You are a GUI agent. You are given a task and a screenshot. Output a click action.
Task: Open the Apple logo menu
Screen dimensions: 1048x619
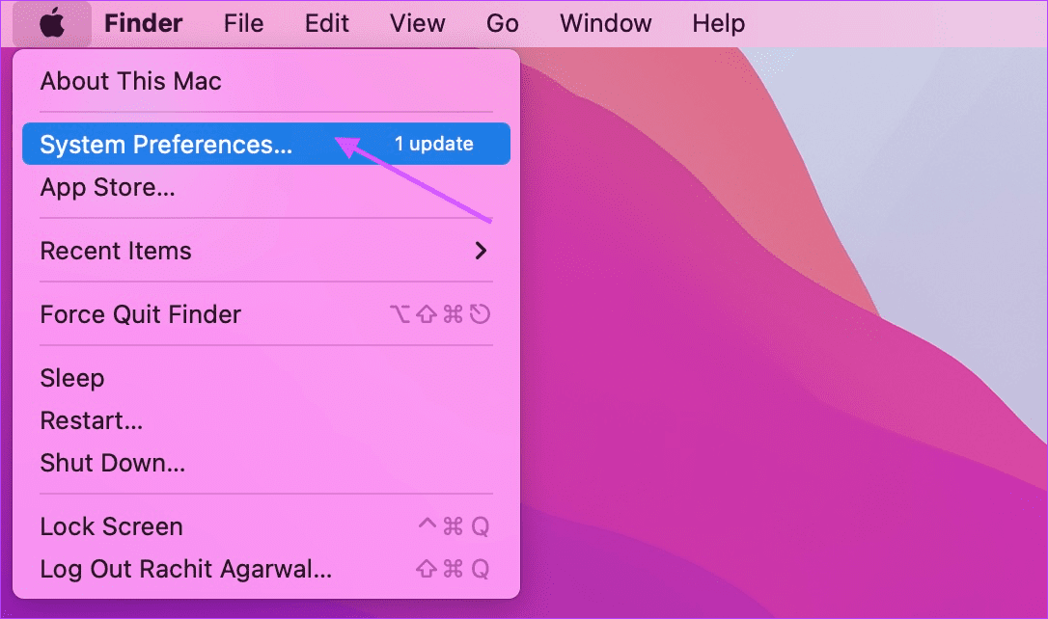[x=52, y=24]
